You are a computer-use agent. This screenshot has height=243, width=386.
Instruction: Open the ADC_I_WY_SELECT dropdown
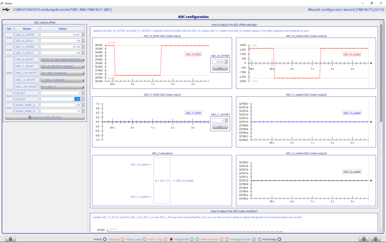coord(63,87)
